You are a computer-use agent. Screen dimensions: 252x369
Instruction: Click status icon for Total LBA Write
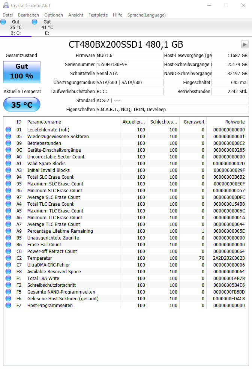[x=8, y=278]
